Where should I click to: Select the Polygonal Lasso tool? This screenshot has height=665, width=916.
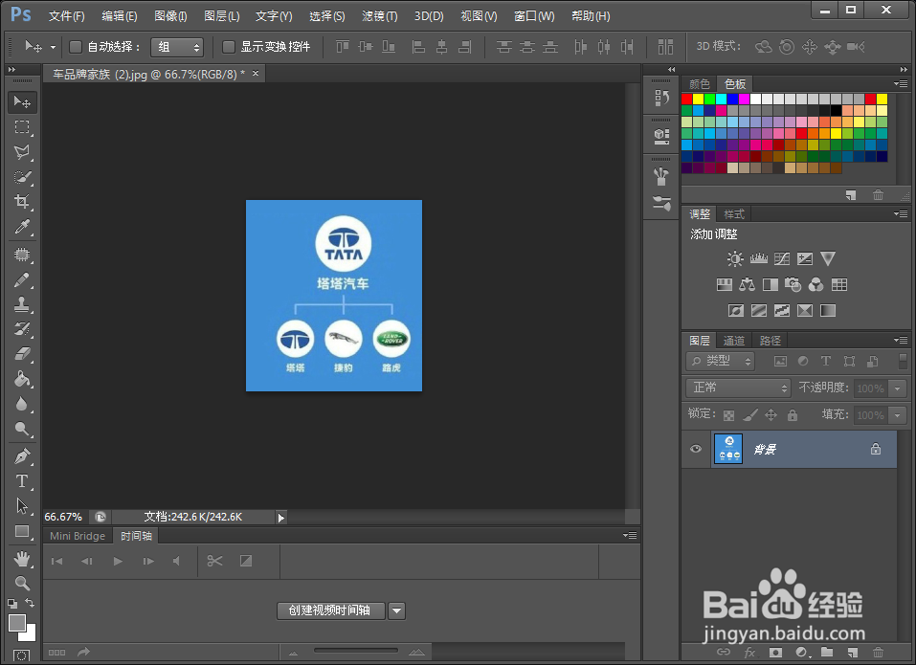[x=22, y=152]
